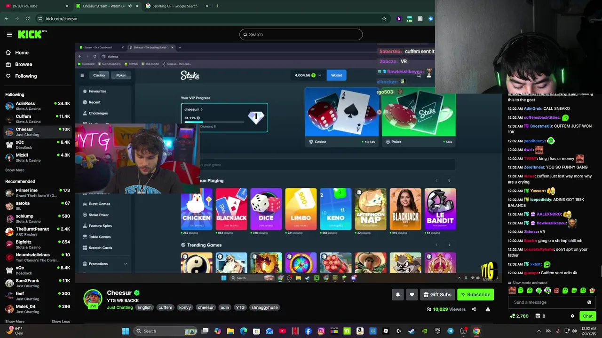Image resolution: width=602 pixels, height=338 pixels.
Task: Share the stream via share icon
Action: 474,309
